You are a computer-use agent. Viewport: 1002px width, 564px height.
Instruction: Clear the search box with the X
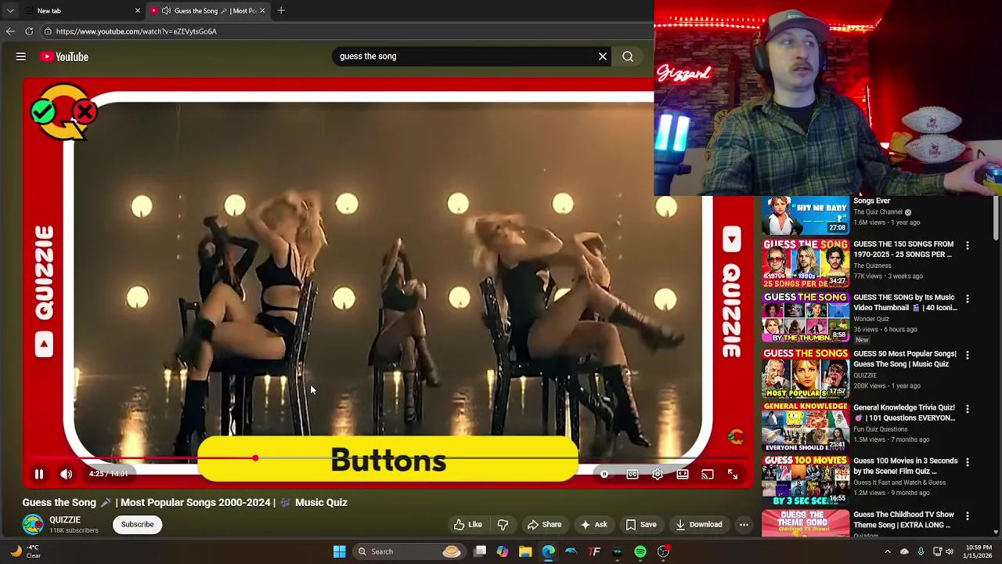pyautogui.click(x=603, y=56)
